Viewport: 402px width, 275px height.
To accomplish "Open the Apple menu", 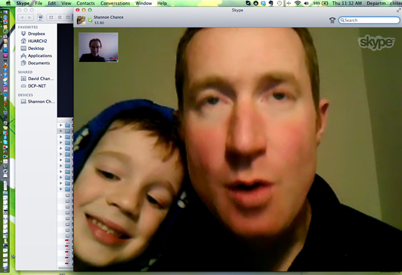I will (7, 4).
